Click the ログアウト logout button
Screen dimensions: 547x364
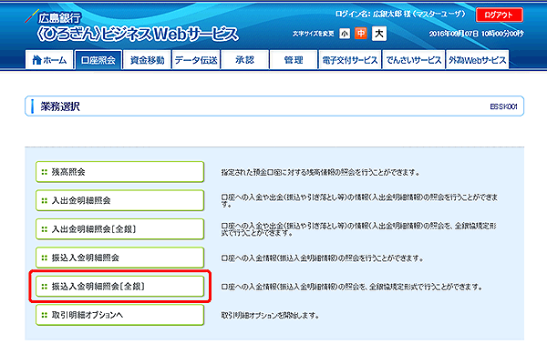point(500,15)
